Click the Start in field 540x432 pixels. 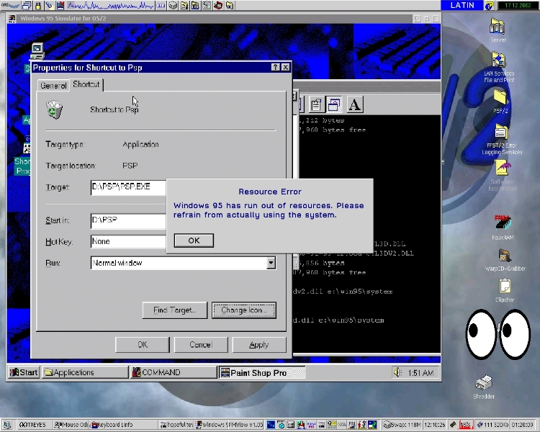point(129,220)
